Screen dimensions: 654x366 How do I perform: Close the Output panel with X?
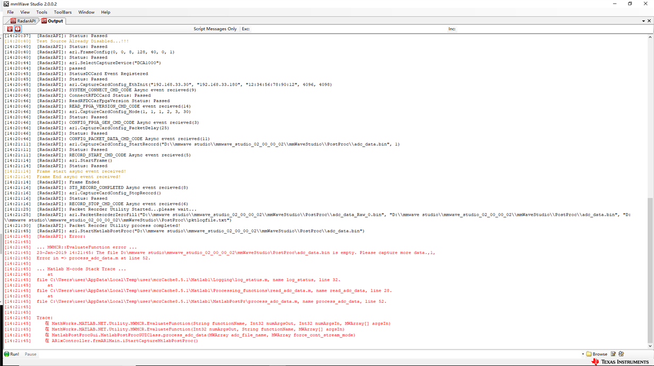(649, 21)
